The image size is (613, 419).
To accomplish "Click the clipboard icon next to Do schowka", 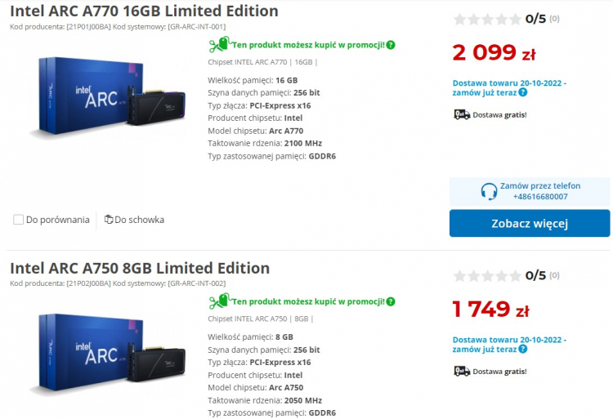I will point(109,219).
